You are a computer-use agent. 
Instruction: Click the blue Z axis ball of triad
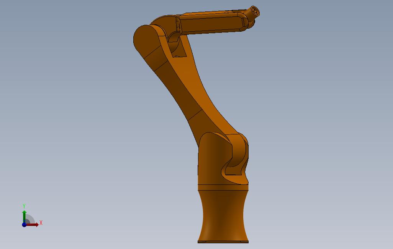click(24, 225)
